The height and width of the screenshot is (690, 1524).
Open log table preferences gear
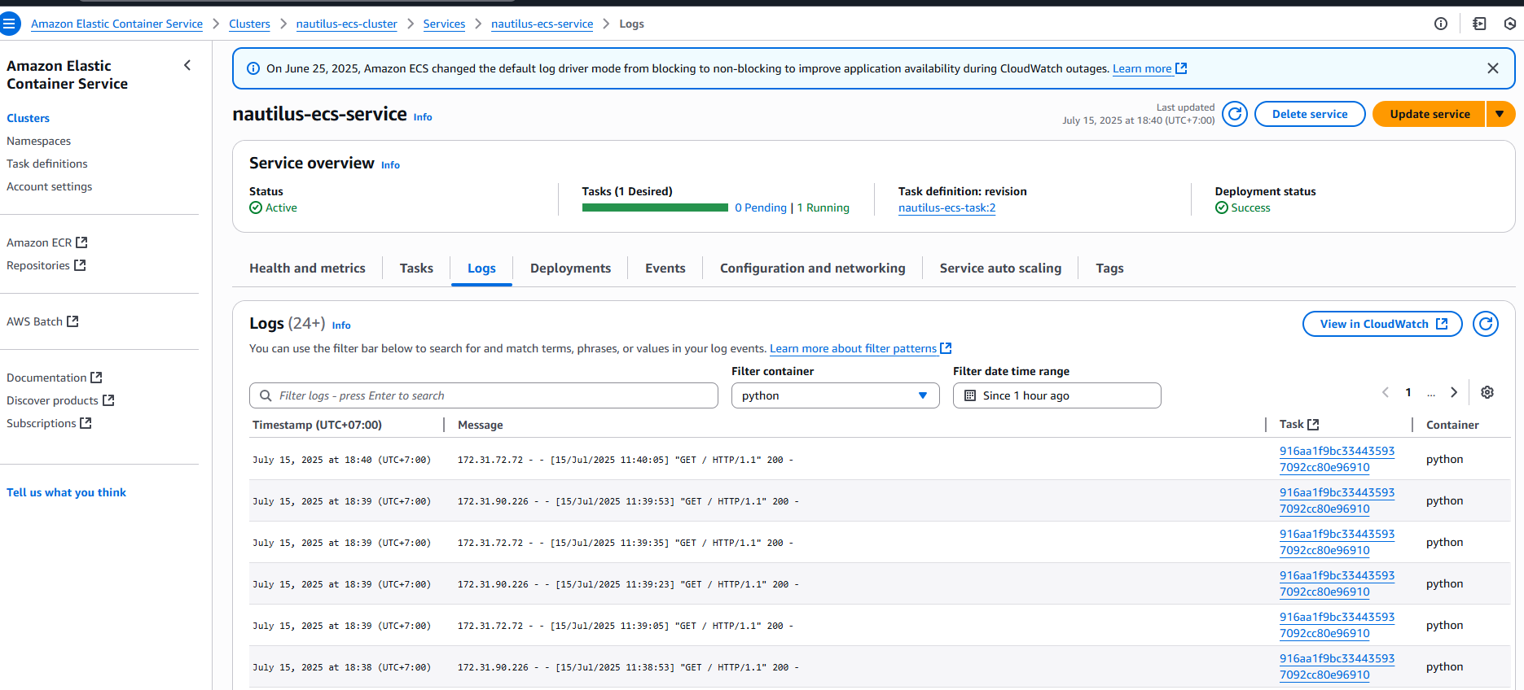pos(1487,392)
